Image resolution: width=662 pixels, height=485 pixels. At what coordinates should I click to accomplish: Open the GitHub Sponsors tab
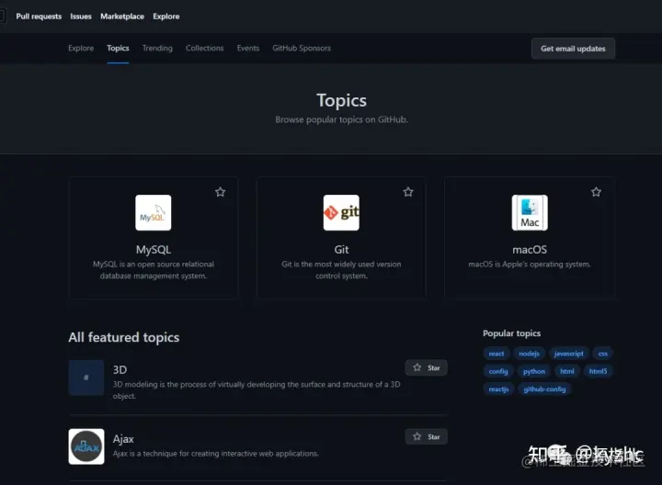pyautogui.click(x=302, y=48)
